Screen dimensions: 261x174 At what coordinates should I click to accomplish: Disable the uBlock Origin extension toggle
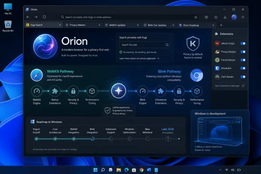tap(243, 43)
